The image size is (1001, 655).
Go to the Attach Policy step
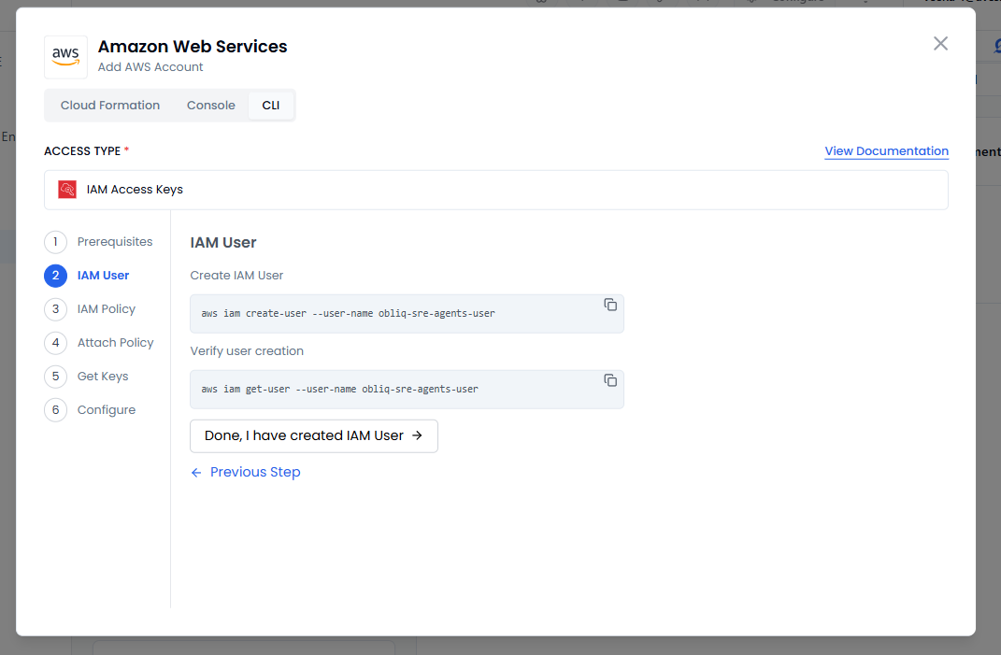tap(115, 343)
